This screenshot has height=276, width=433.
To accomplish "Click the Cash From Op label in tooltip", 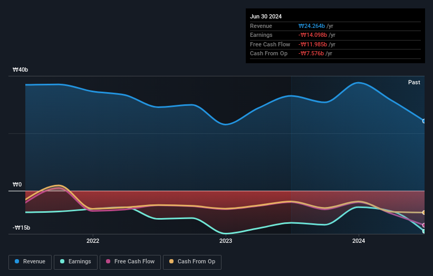I will (268, 54).
